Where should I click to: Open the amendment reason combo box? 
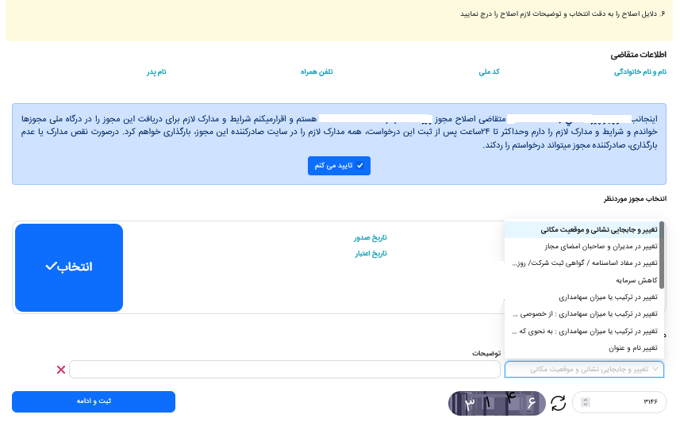(x=584, y=369)
